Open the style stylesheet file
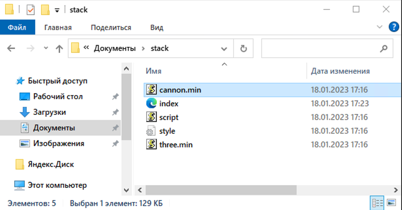Screen dimensions: 402x210 [x=167, y=131]
